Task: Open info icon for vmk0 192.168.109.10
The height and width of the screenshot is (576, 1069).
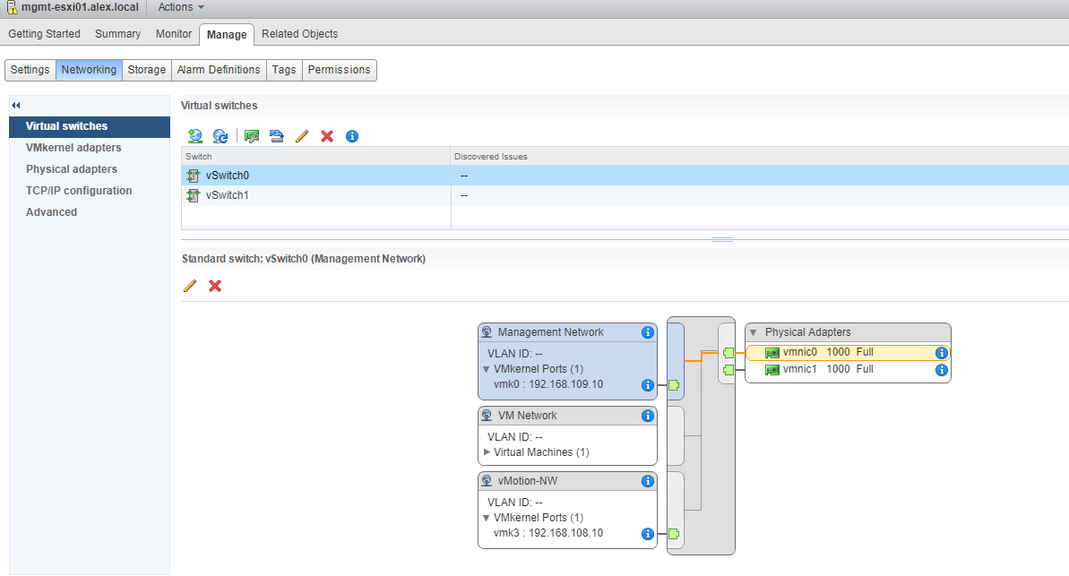Action: click(648, 385)
